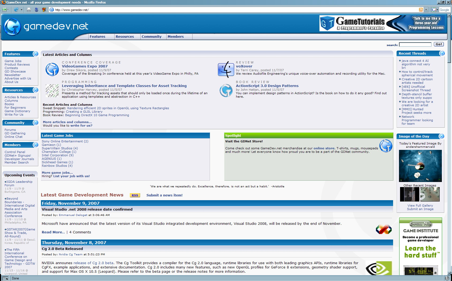Open the Game Dictionary link
The image size is (452, 281).
click(17, 111)
